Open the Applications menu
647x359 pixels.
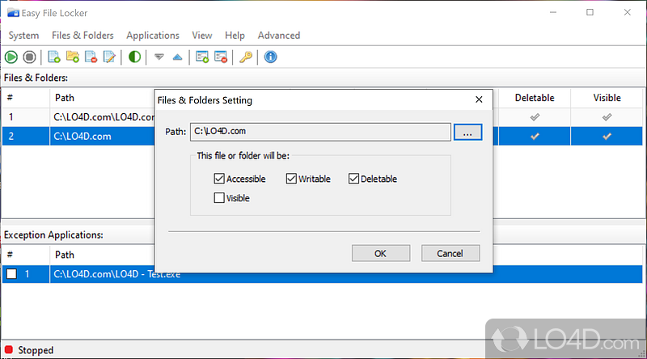(153, 36)
